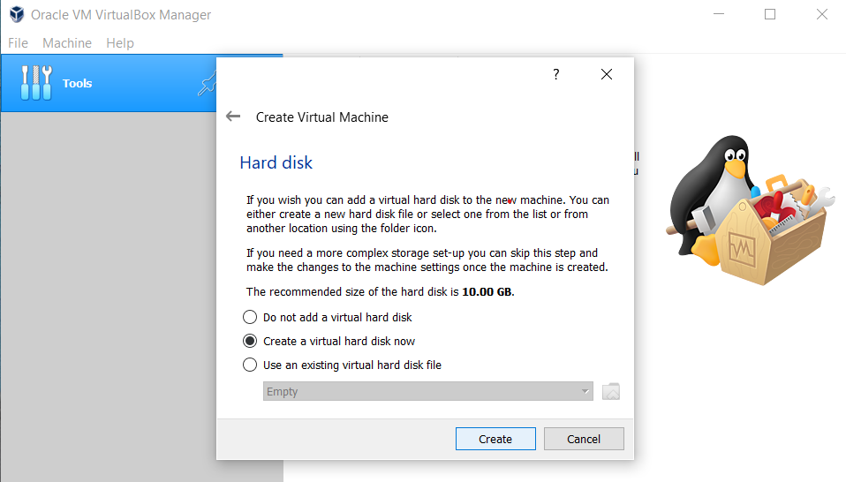Open the Help menu
The image size is (846, 482).
pyautogui.click(x=120, y=43)
